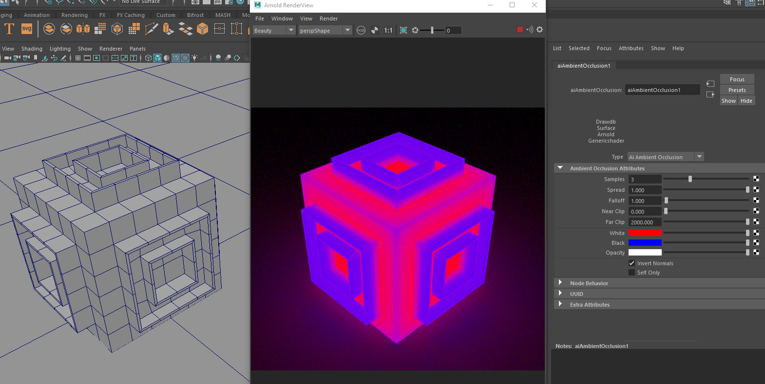This screenshot has width=765, height=384.
Task: Open the Beauty AOV dropdown
Action: point(274,30)
